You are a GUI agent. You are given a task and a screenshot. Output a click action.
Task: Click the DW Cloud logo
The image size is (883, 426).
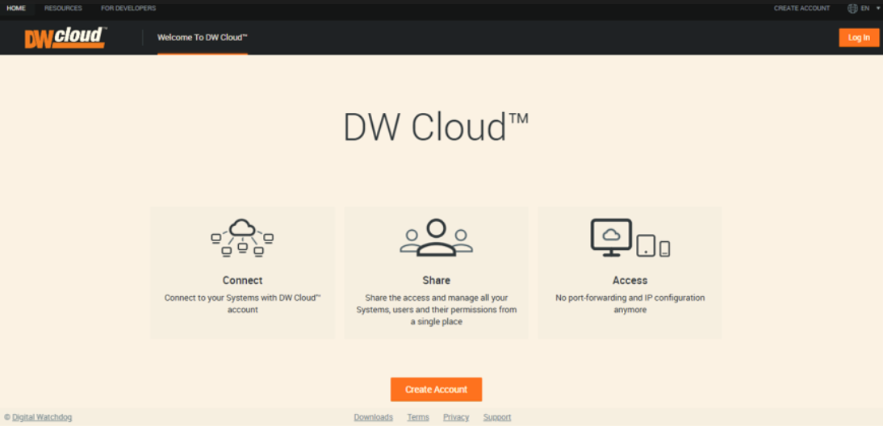click(65, 38)
